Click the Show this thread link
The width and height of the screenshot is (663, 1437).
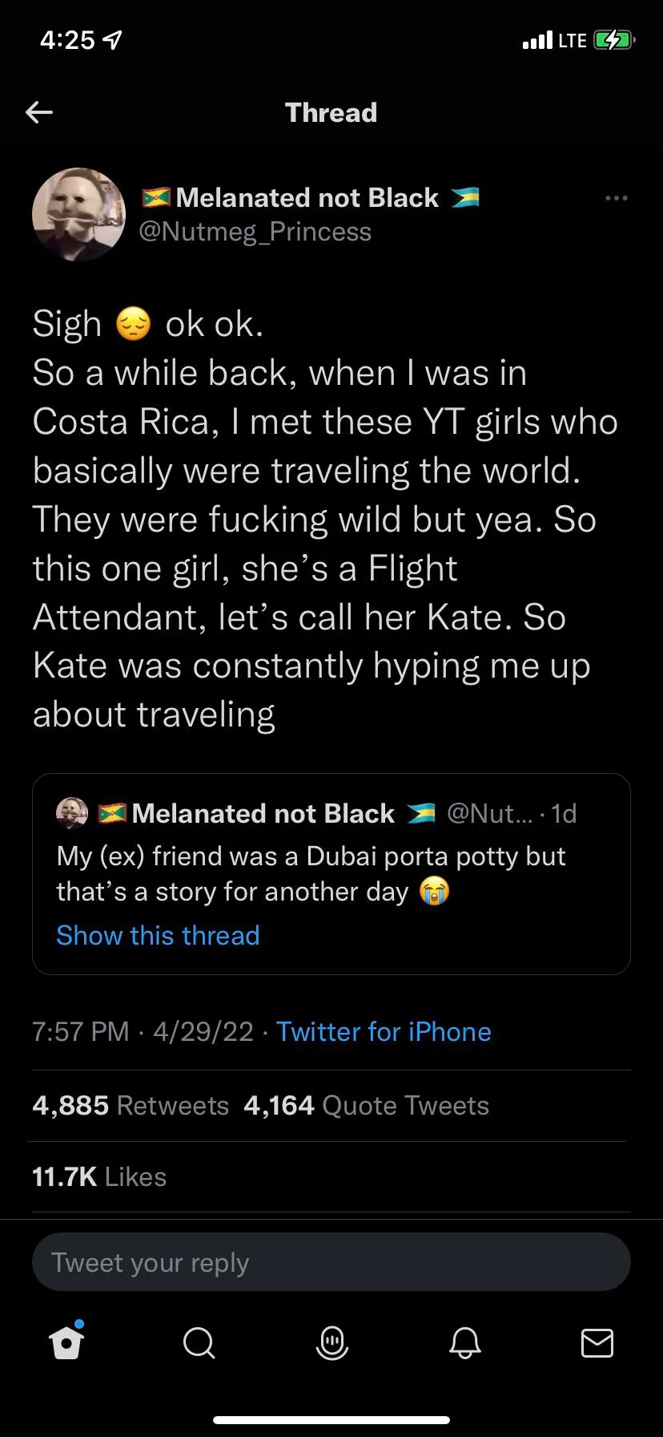click(158, 935)
